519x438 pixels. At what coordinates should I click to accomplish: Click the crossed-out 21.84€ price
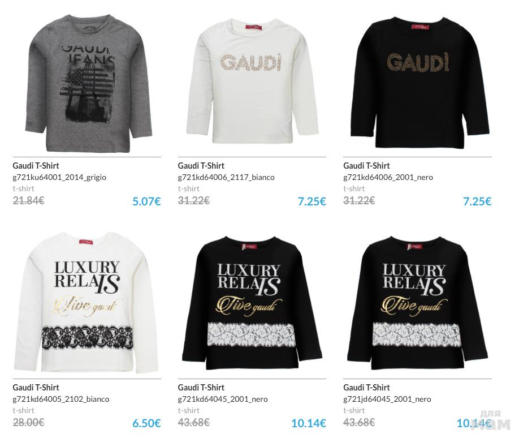pos(28,200)
